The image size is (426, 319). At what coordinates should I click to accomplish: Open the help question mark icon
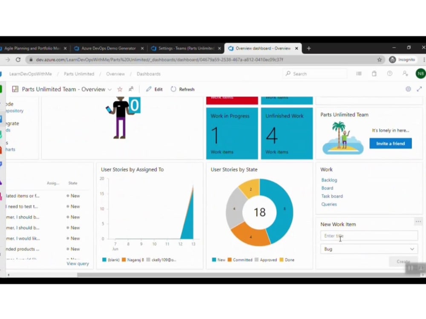tap(390, 74)
